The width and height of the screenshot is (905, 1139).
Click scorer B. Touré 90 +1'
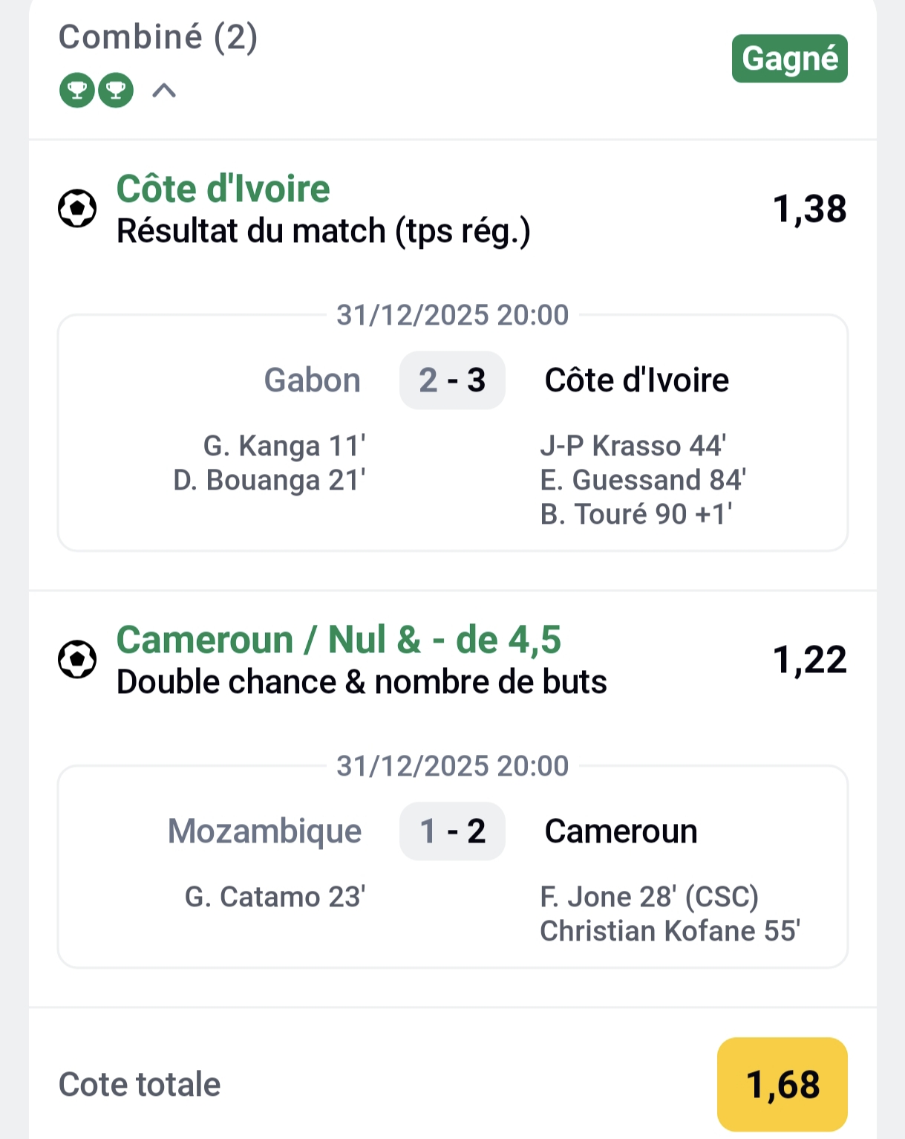(636, 514)
